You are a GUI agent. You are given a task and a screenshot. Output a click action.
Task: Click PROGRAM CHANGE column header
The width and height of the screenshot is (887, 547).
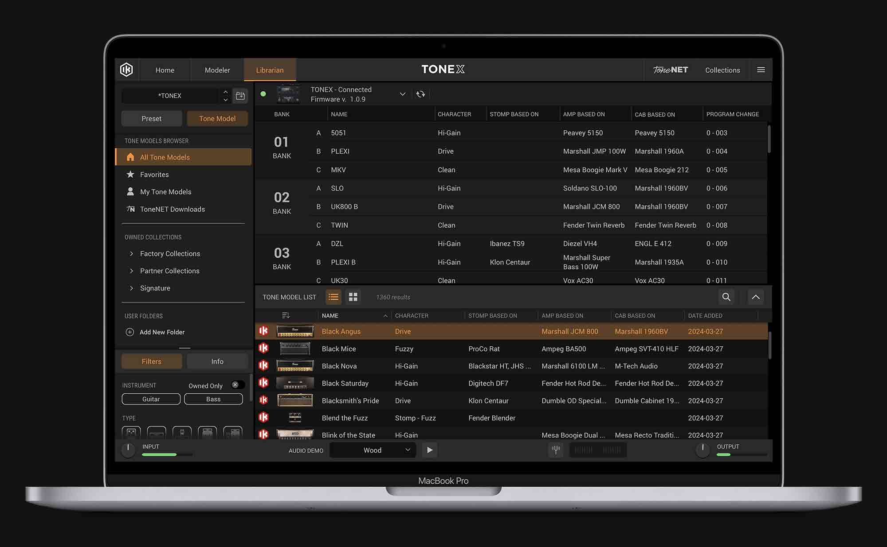coord(732,114)
